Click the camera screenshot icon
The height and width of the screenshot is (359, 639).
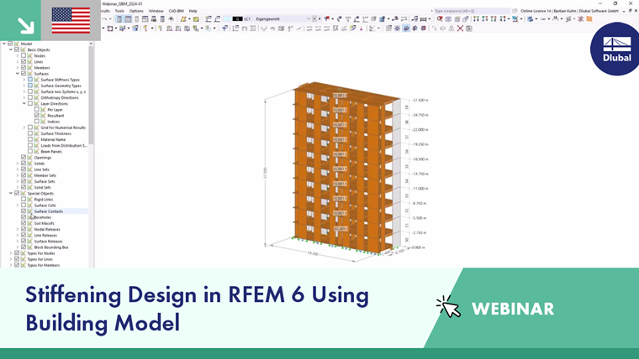(x=468, y=29)
